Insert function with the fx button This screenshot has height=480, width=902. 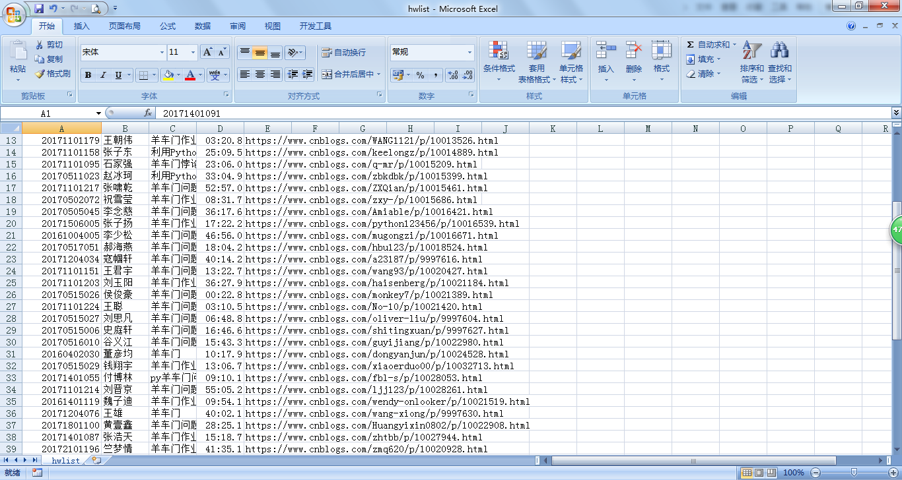pos(148,113)
